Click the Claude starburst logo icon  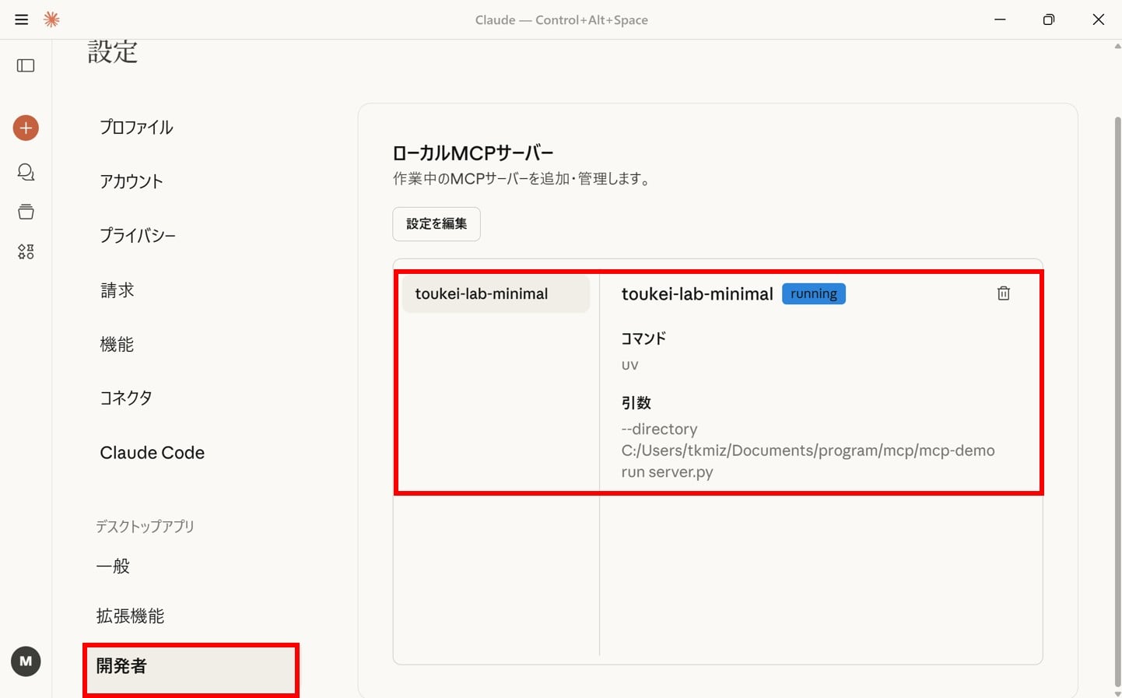point(51,19)
